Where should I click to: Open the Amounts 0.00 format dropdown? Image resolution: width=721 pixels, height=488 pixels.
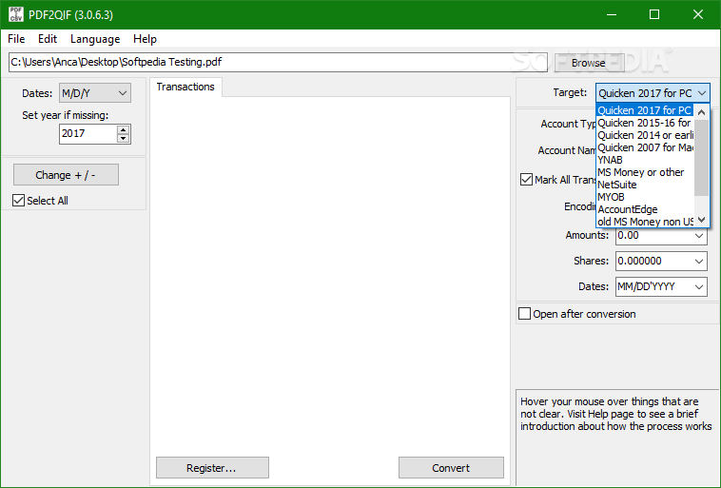pos(661,236)
